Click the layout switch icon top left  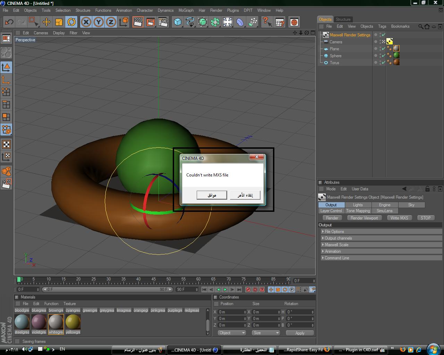point(6,38)
